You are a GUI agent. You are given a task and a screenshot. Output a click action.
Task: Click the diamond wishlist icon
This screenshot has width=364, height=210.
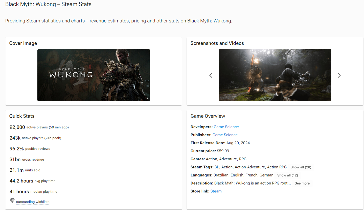click(x=12, y=201)
